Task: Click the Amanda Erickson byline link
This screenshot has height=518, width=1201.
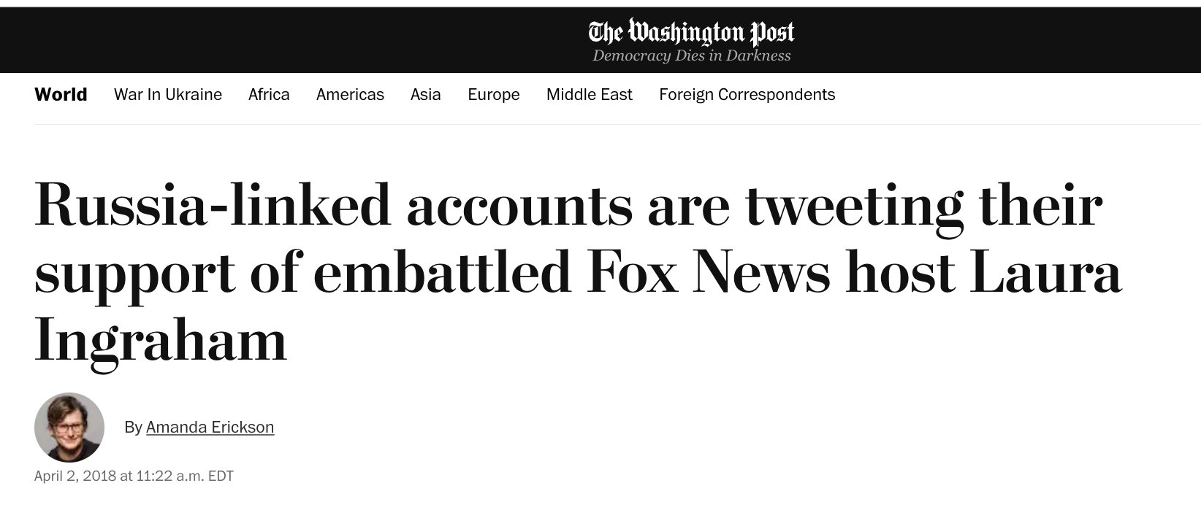Action: 210,428
